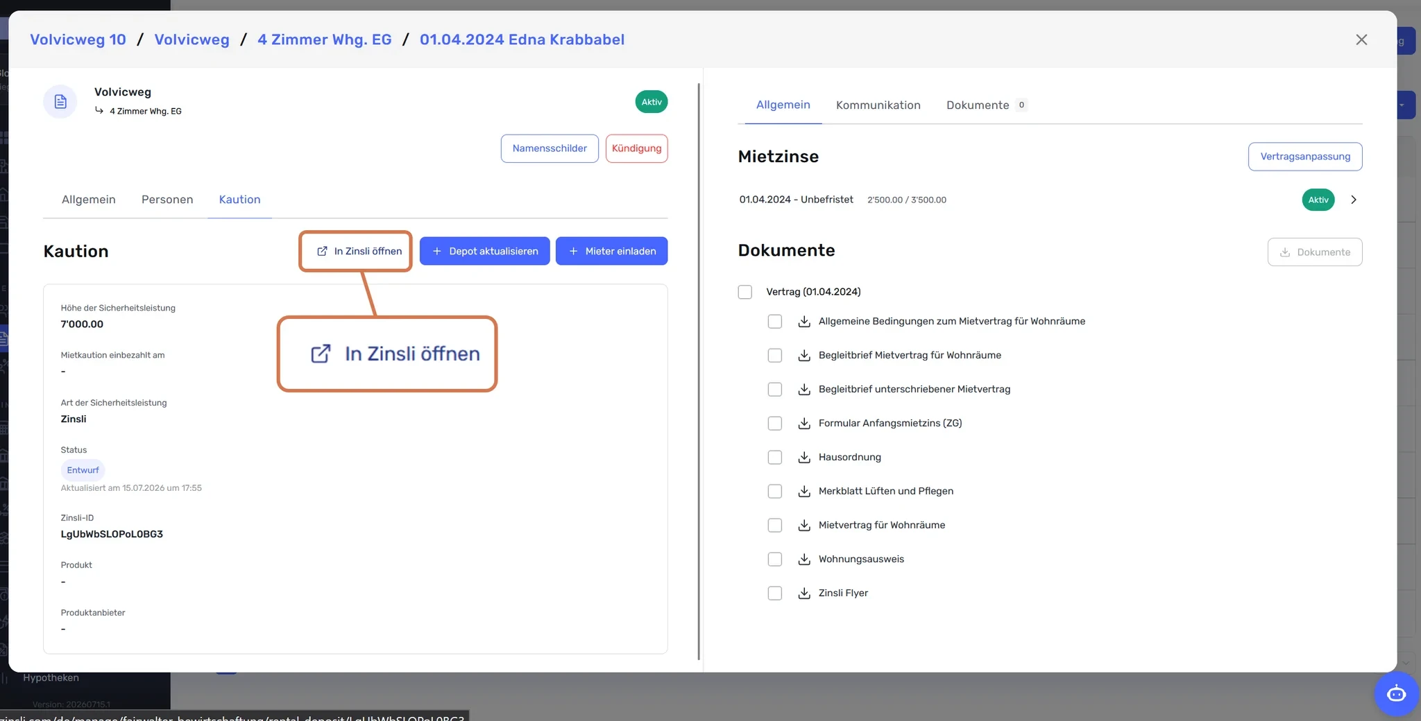Switch to the Dokumente tab
Image resolution: width=1421 pixels, height=721 pixels.
(985, 105)
